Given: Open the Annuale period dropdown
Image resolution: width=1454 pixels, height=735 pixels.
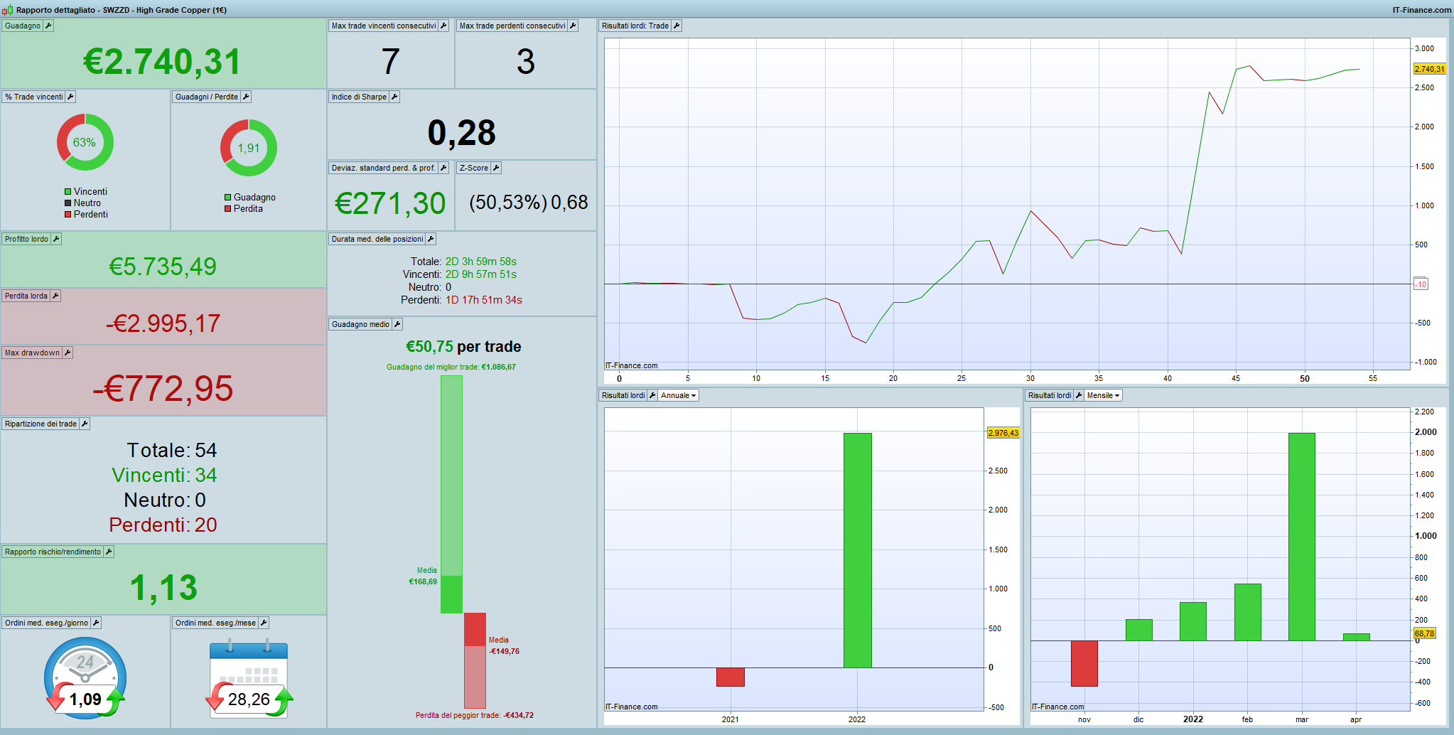Looking at the screenshot, I should coord(678,395).
